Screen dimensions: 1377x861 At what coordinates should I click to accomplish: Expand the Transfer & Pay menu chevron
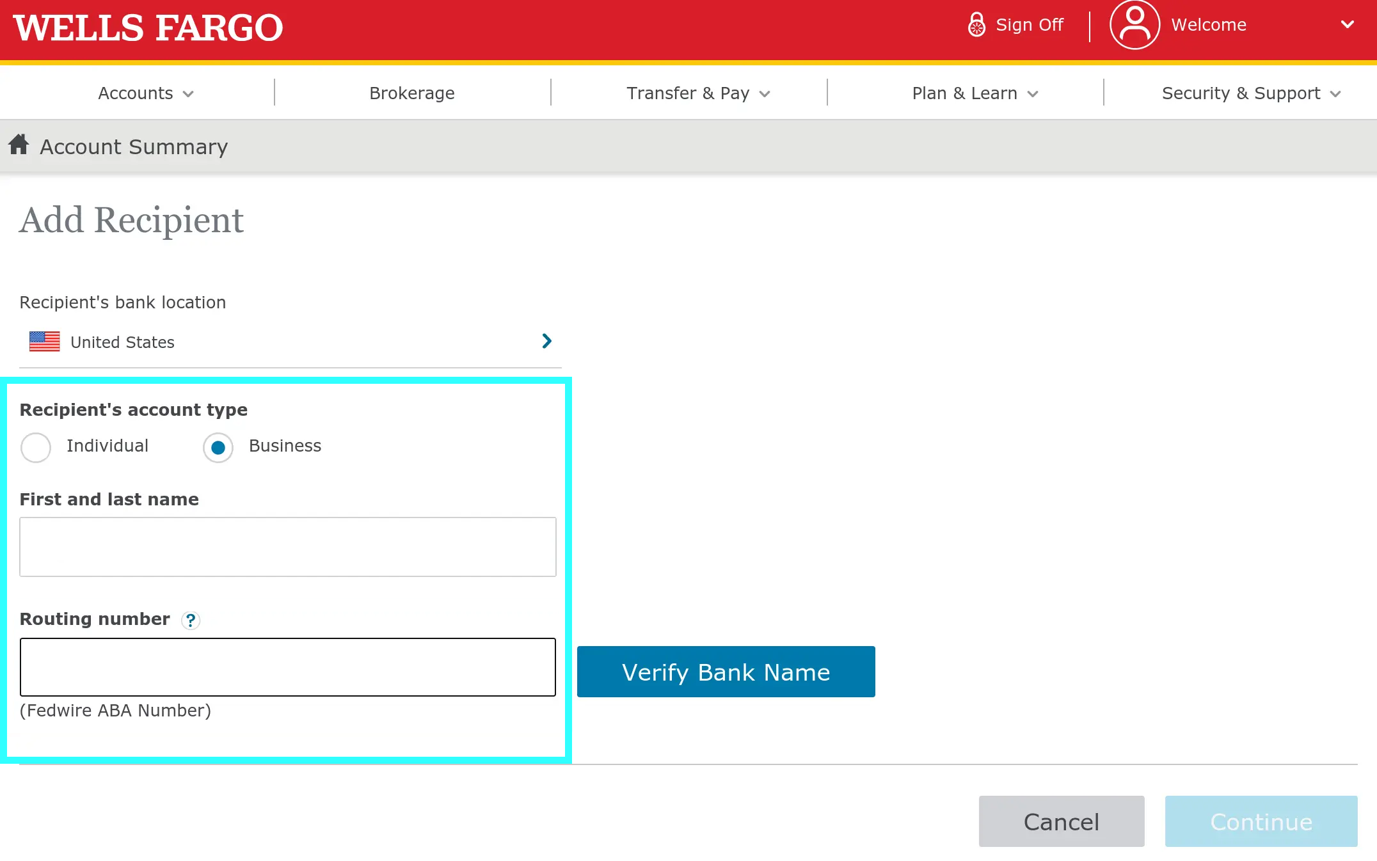(x=765, y=94)
